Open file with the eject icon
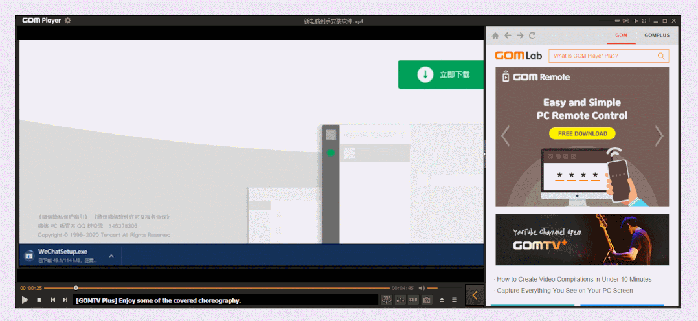The height and width of the screenshot is (321, 698). click(x=442, y=300)
